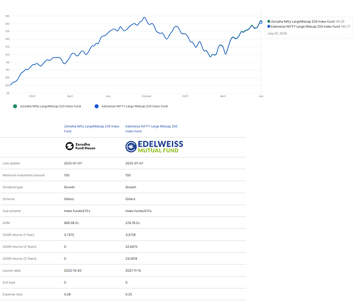The height and width of the screenshot is (302, 353).
Task: Click the October label on chart axis
Action: [x=147, y=96]
